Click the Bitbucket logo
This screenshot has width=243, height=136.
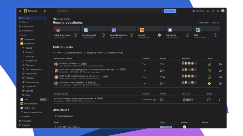click(x=26, y=11)
